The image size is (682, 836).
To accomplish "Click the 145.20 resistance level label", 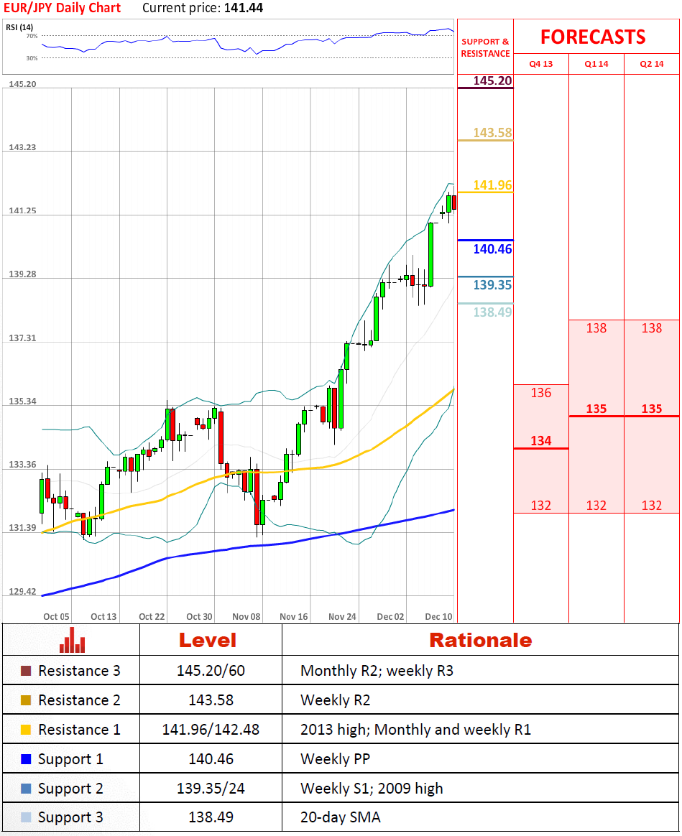I will click(493, 80).
